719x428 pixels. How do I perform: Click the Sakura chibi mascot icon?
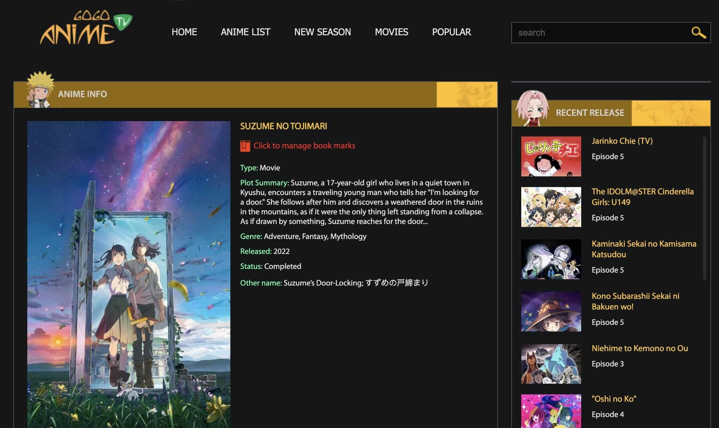[x=532, y=108]
